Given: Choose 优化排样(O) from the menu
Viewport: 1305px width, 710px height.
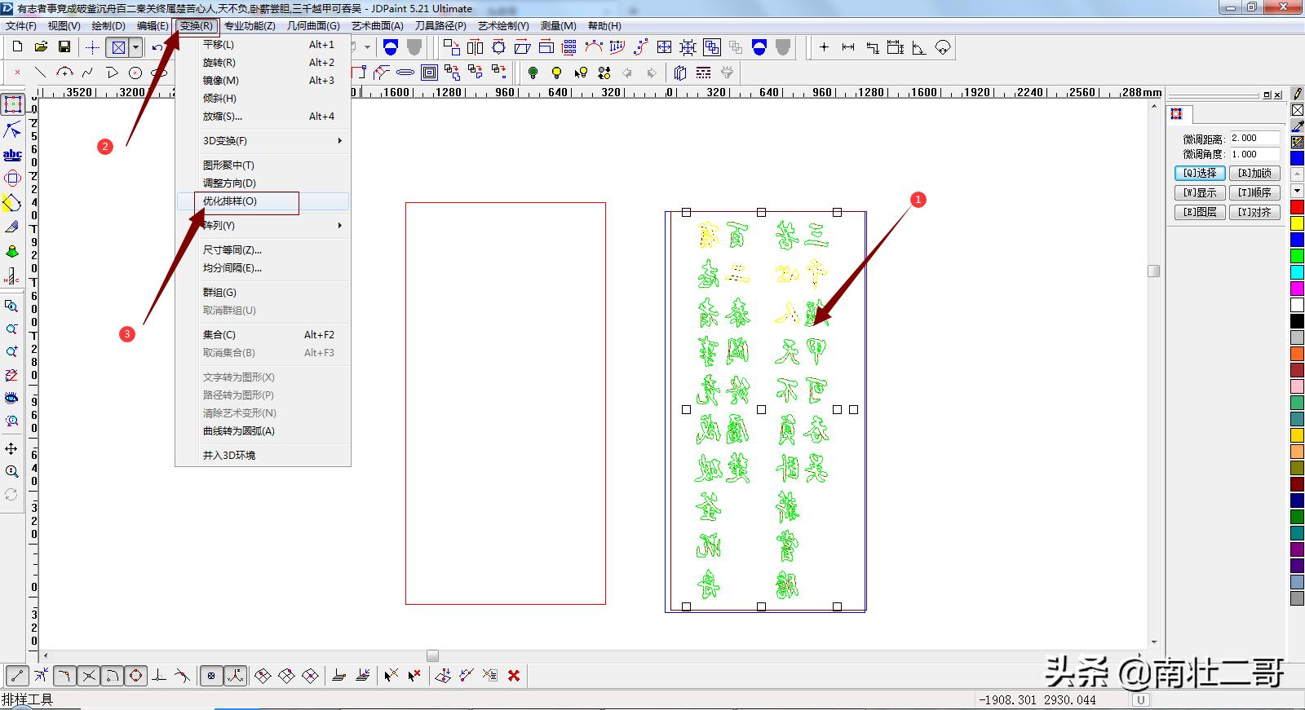Looking at the screenshot, I should click(x=263, y=201).
